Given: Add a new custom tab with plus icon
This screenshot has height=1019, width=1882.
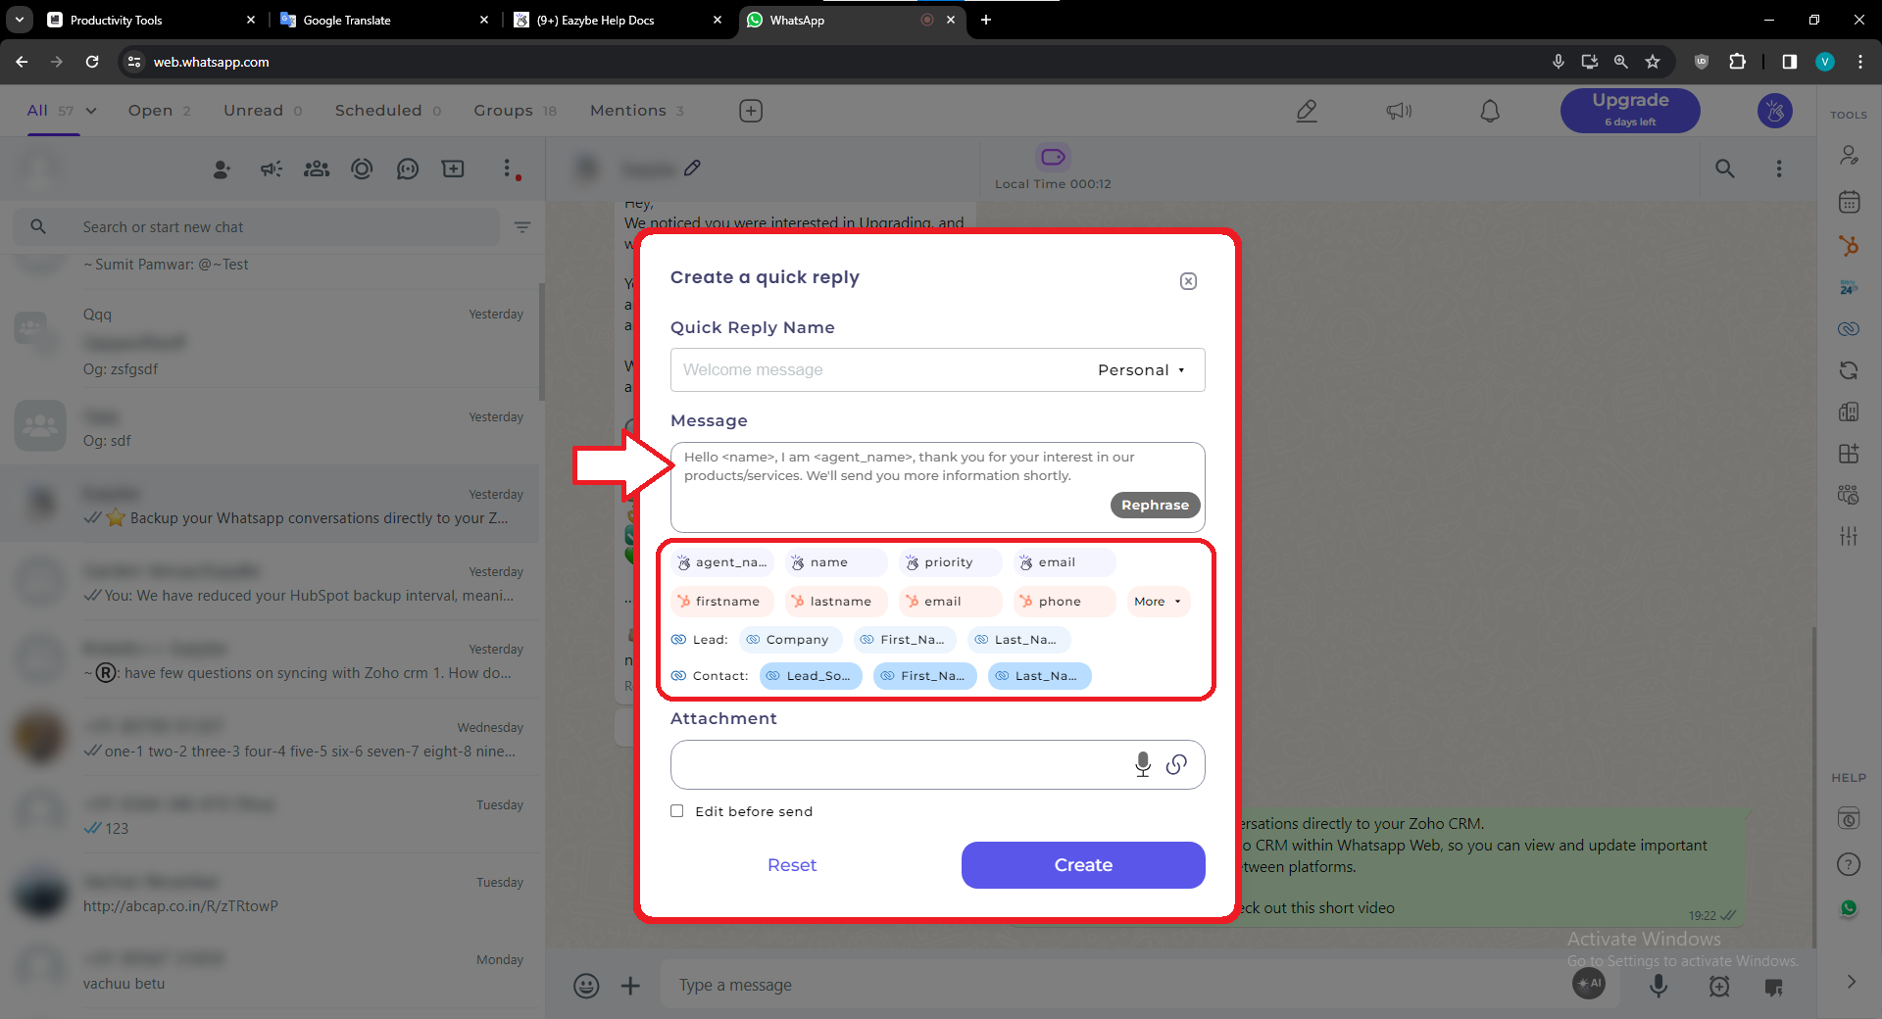Looking at the screenshot, I should pyautogui.click(x=751, y=111).
